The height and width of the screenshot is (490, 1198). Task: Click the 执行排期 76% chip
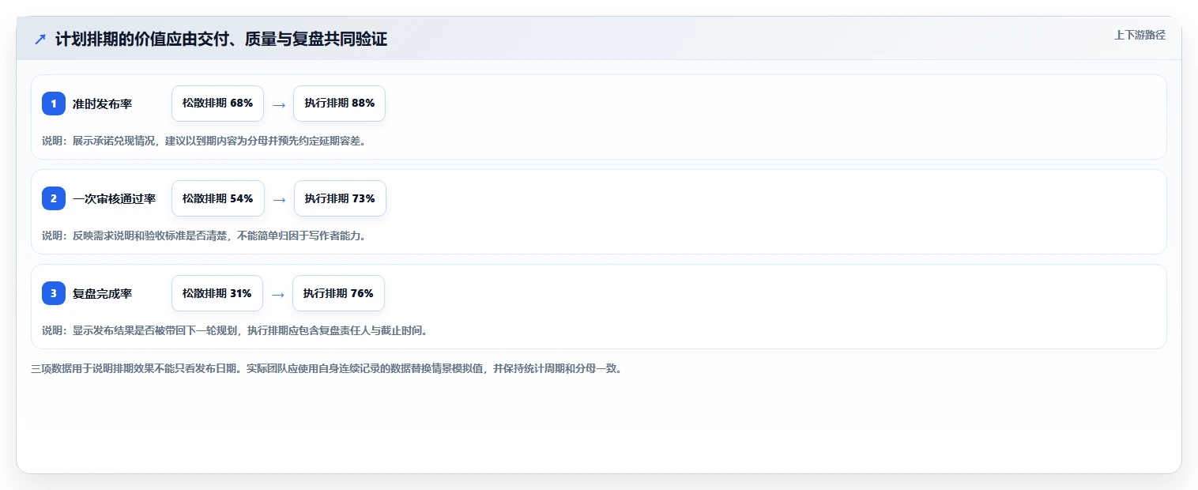pos(338,293)
